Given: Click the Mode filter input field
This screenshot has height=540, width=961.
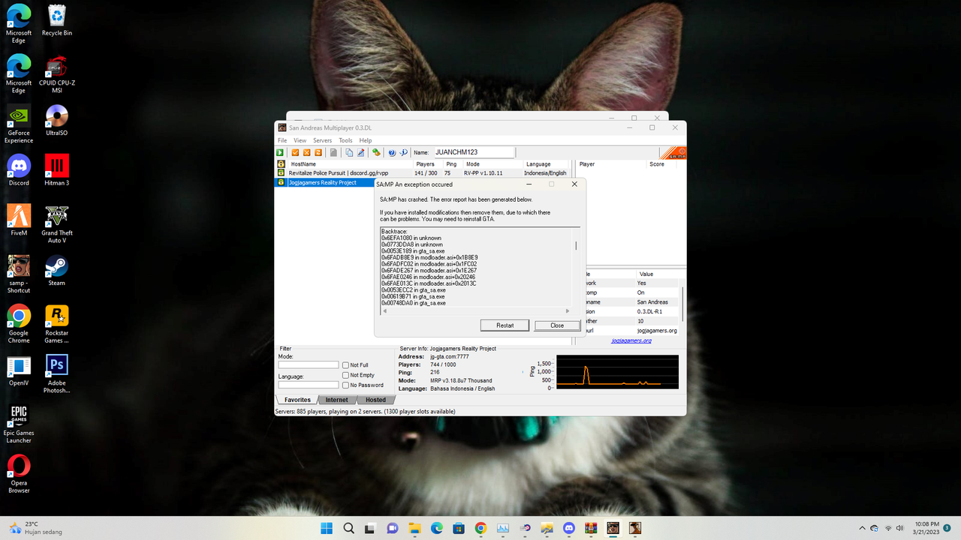Looking at the screenshot, I should coord(309,365).
